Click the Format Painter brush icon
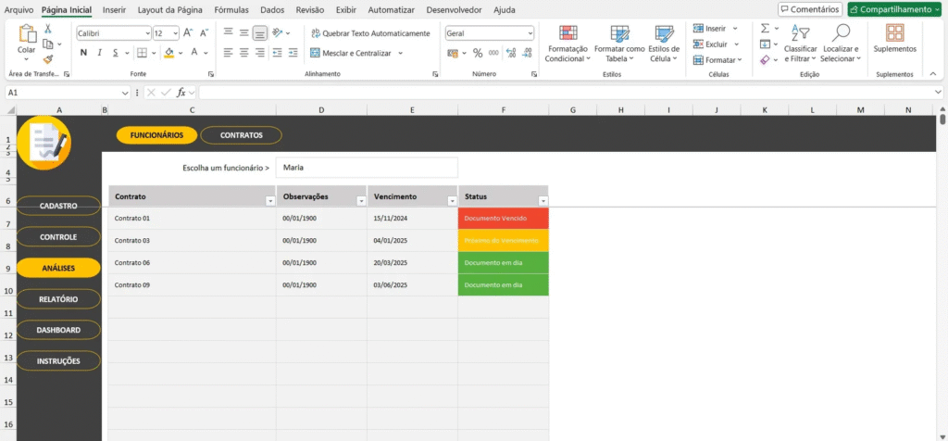The image size is (948, 441). click(x=47, y=59)
